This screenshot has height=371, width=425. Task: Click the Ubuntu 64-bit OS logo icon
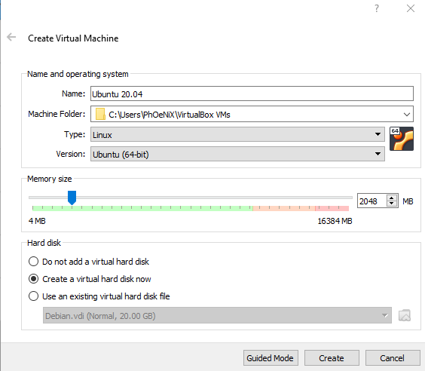[x=402, y=139]
